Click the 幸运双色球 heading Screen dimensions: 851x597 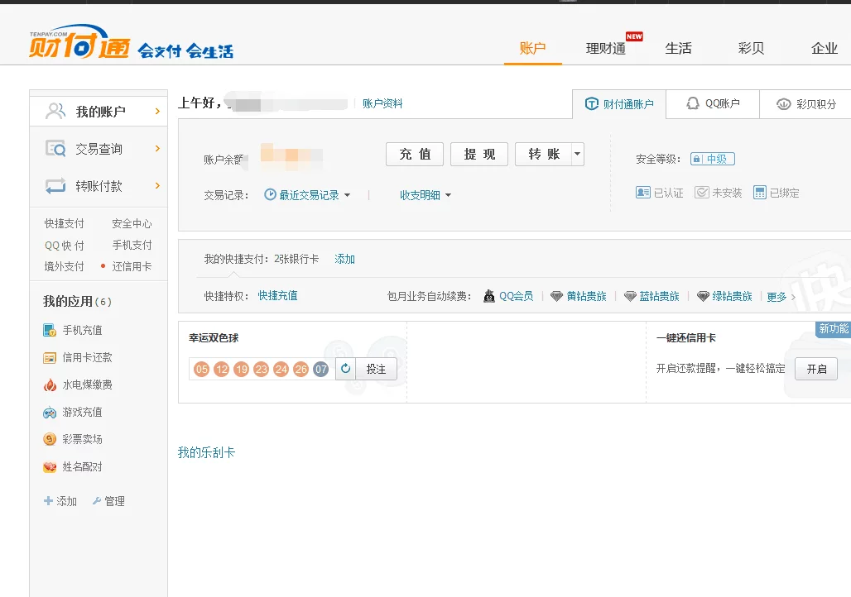[214, 338]
